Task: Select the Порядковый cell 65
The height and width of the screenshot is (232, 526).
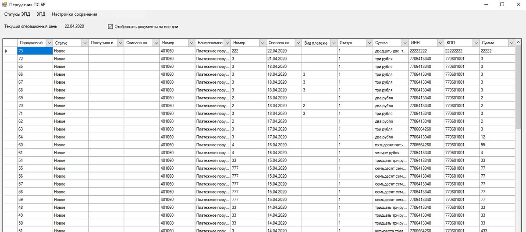Action: click(x=35, y=67)
